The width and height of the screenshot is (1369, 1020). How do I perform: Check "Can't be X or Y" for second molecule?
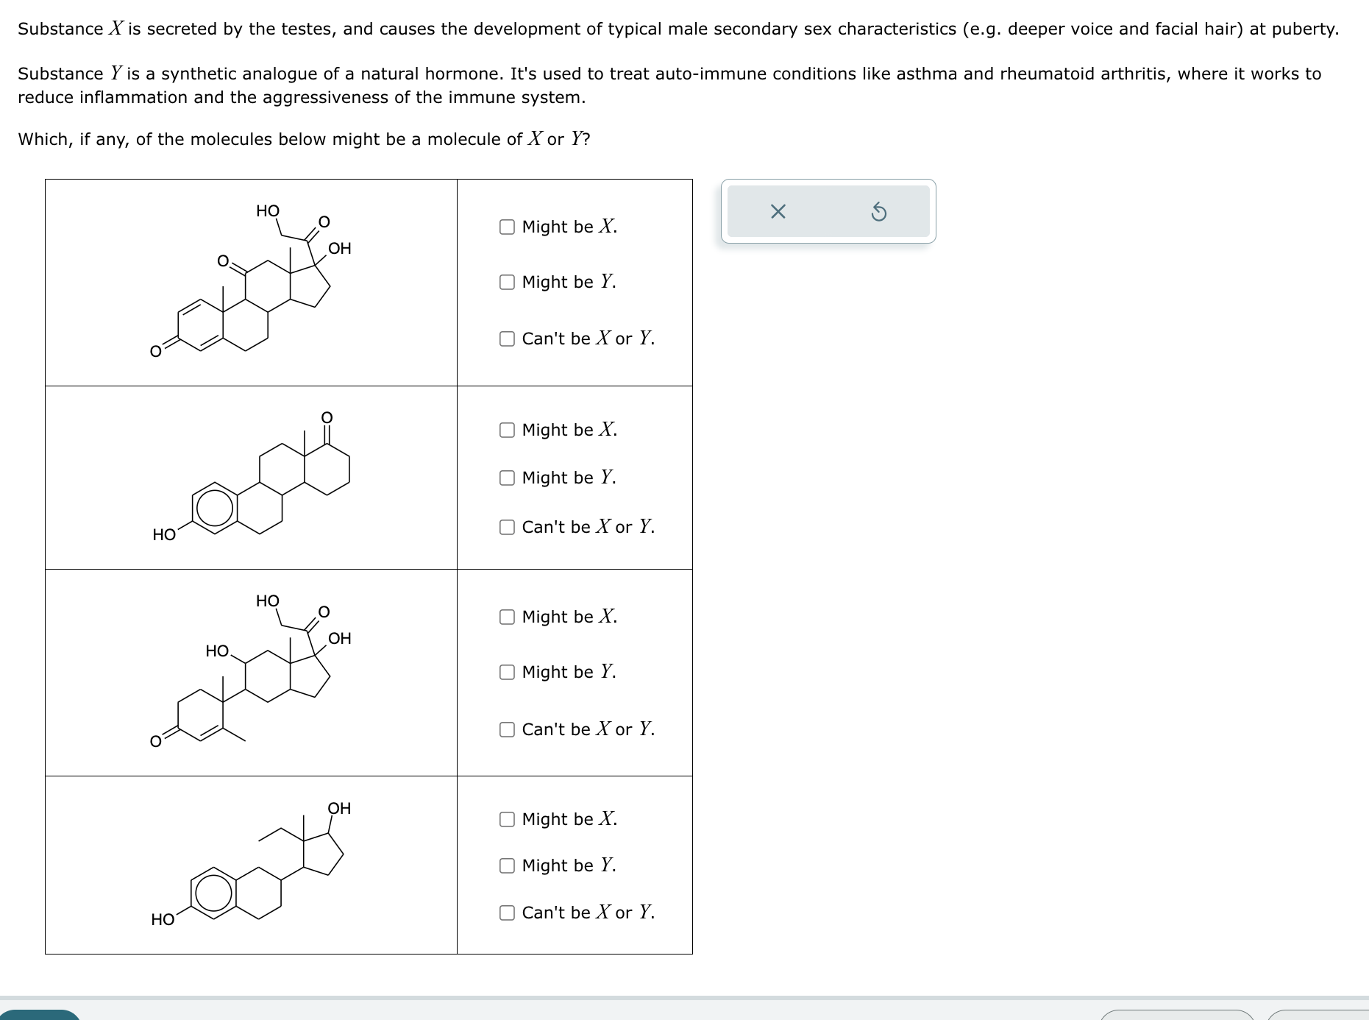506,526
